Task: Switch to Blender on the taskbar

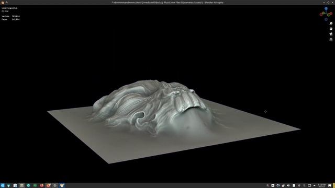Action: [x=62, y=185]
